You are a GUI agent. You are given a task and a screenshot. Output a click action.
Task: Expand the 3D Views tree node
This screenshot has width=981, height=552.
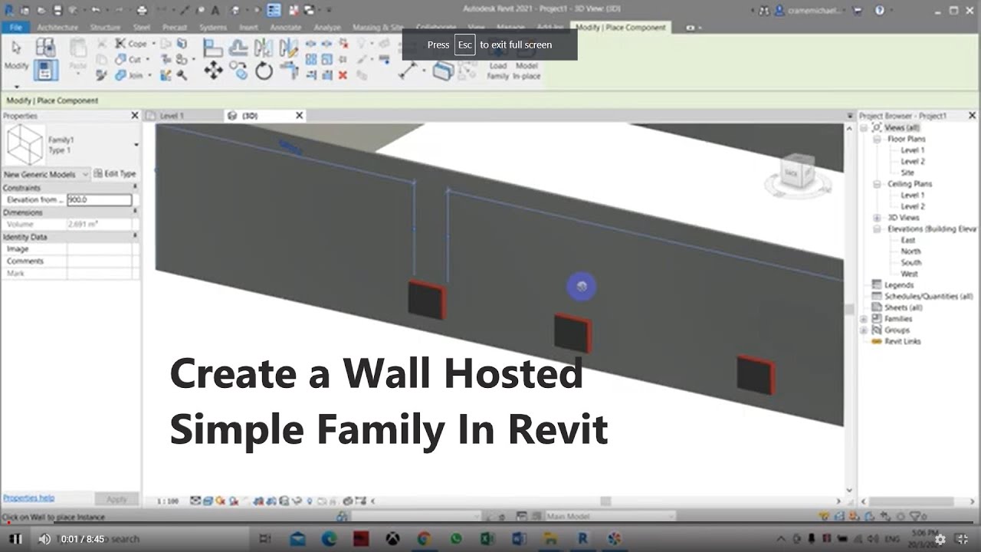[x=878, y=218]
